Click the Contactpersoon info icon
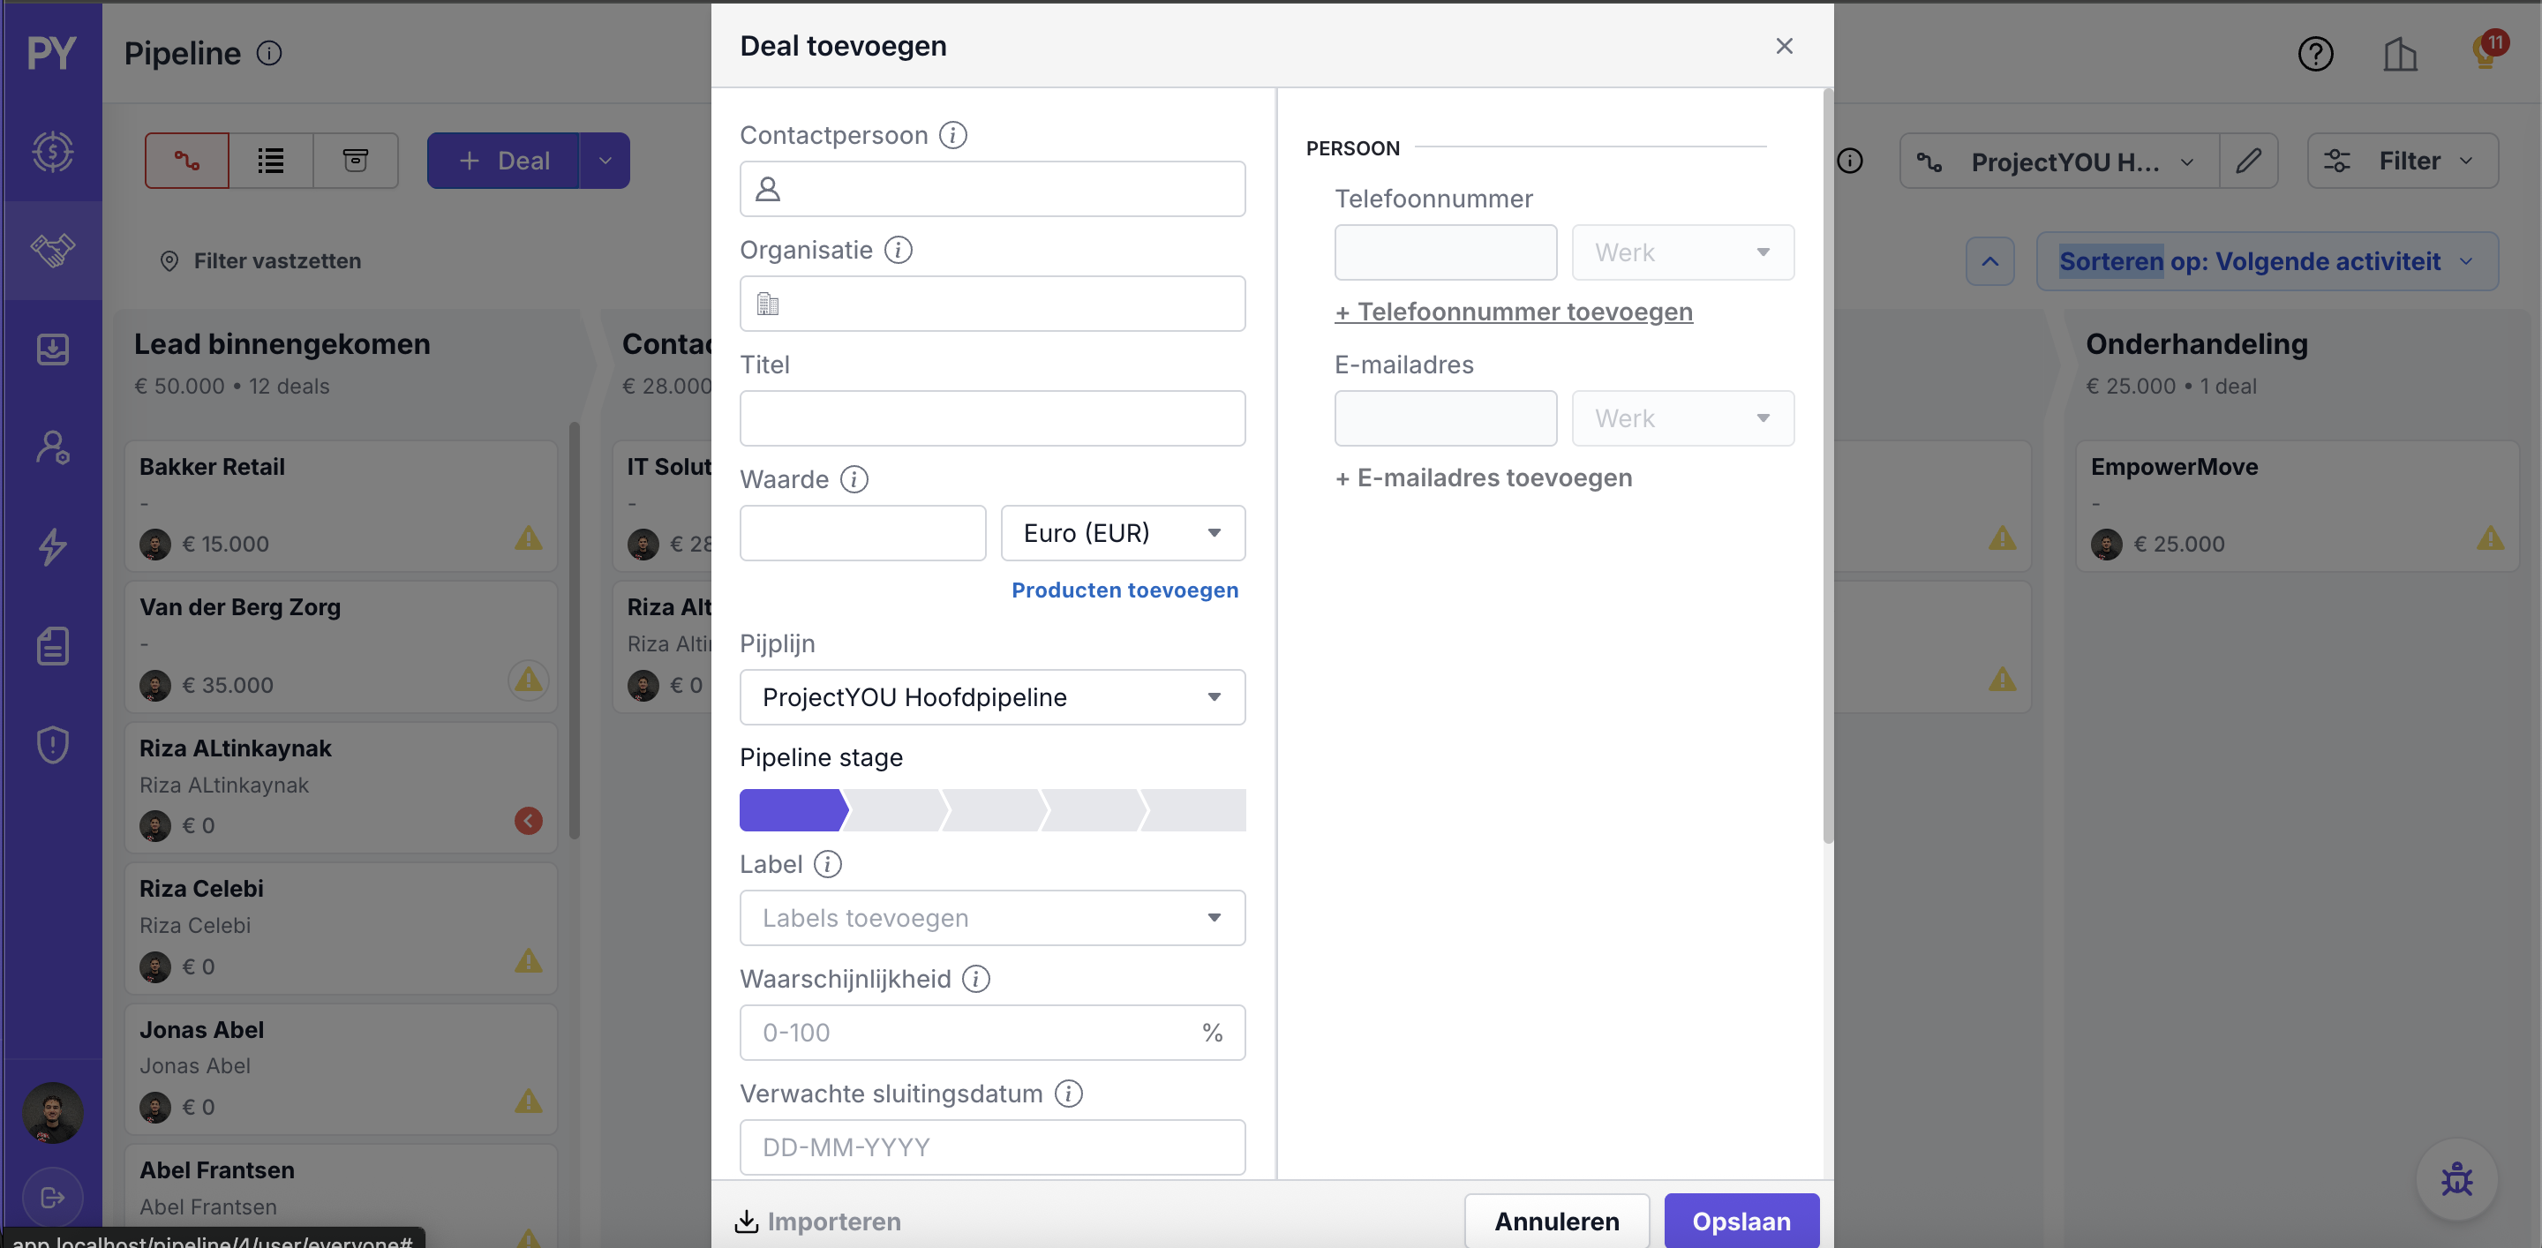 click(952, 135)
